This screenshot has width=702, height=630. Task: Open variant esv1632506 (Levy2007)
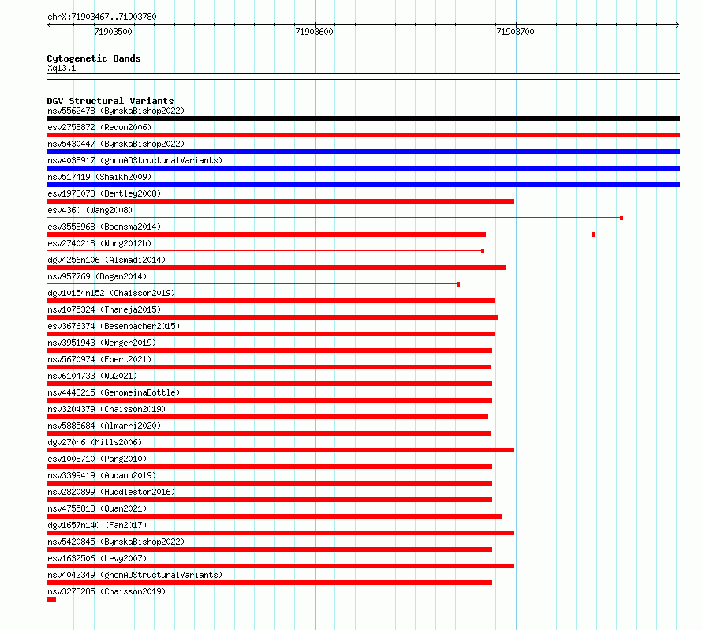[97, 558]
